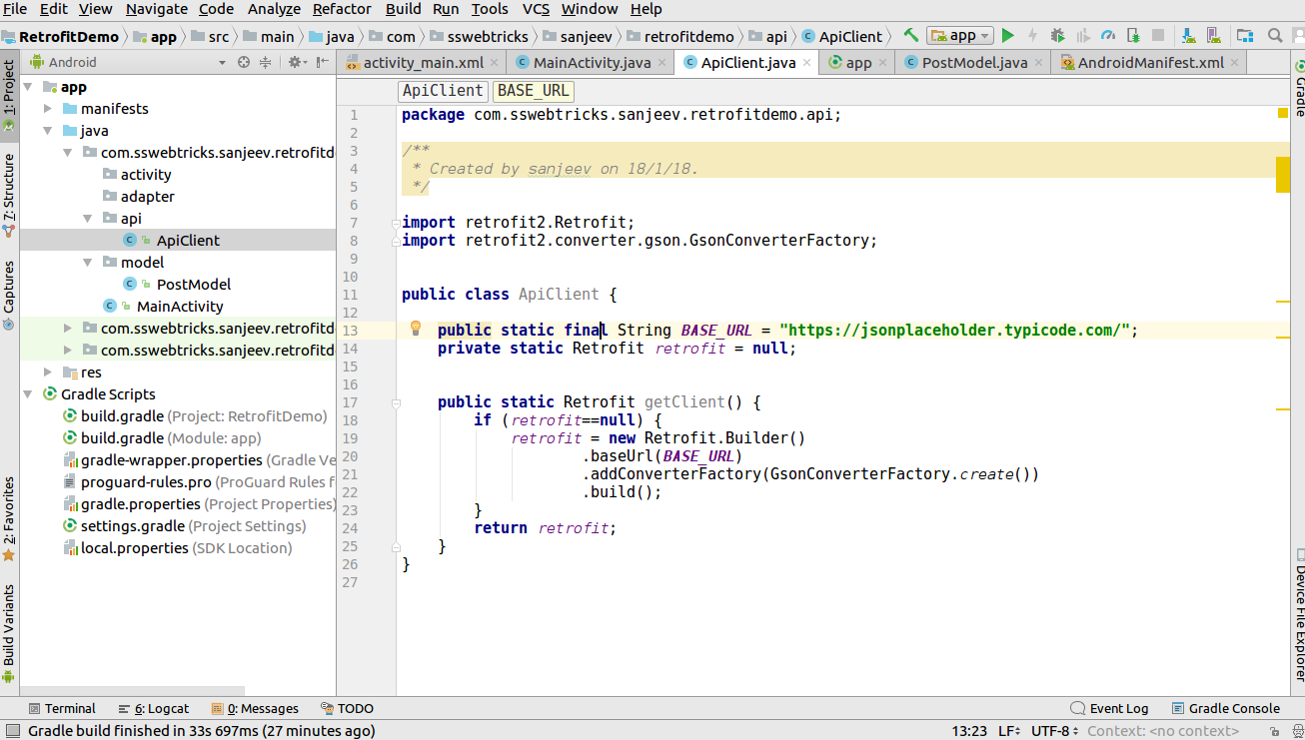Image resolution: width=1305 pixels, height=740 pixels.
Task: Click the Apply Changes lightning icon
Action: [x=1033, y=36]
